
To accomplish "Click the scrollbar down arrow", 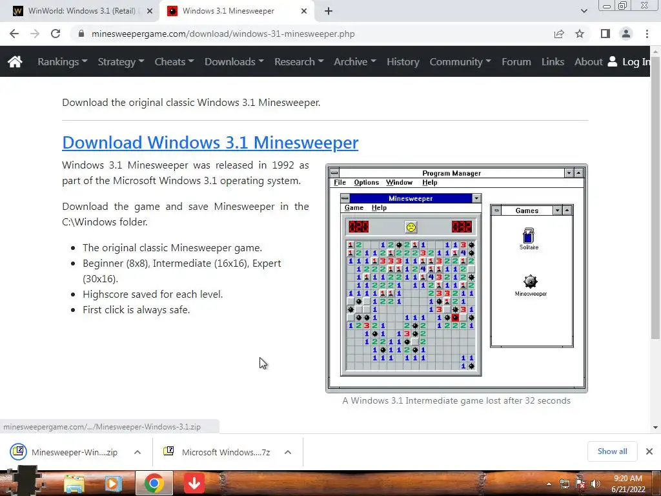I will click(x=655, y=428).
